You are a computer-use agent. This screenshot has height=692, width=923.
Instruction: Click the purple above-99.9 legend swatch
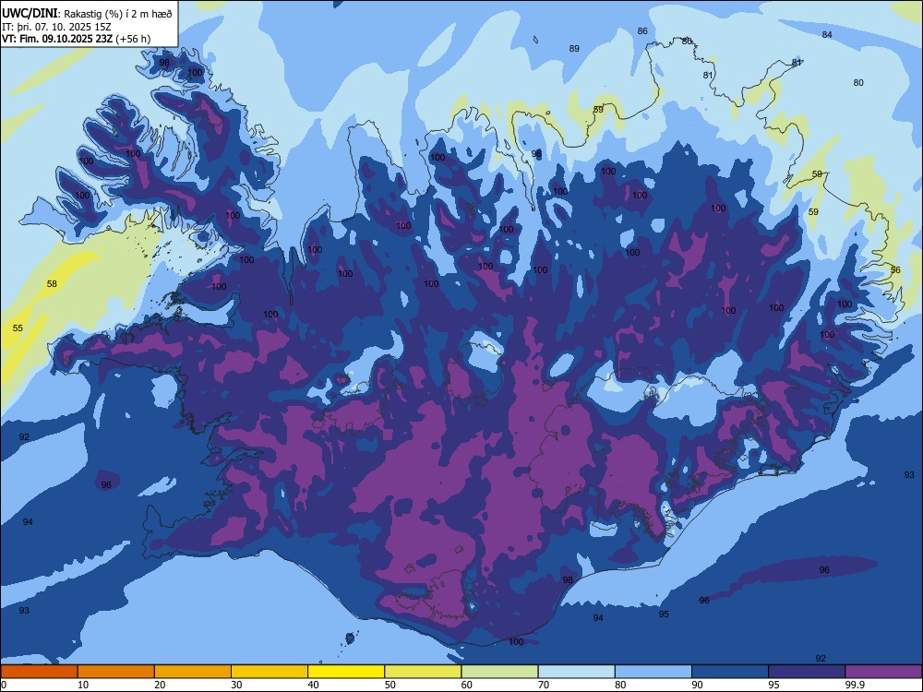883,672
